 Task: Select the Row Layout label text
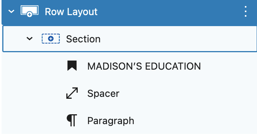[71, 12]
